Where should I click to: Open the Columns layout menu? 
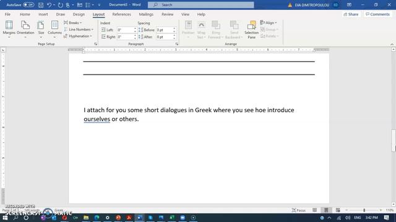click(54, 30)
